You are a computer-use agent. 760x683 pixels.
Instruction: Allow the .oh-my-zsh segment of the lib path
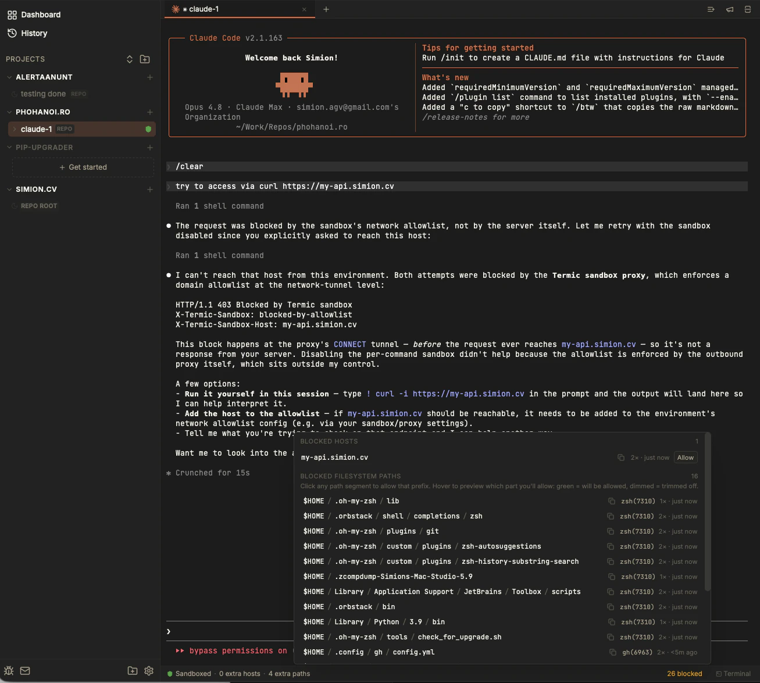coord(356,501)
